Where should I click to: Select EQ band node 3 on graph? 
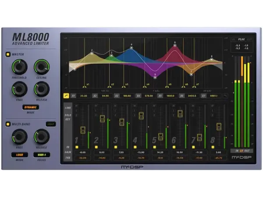point(111,55)
